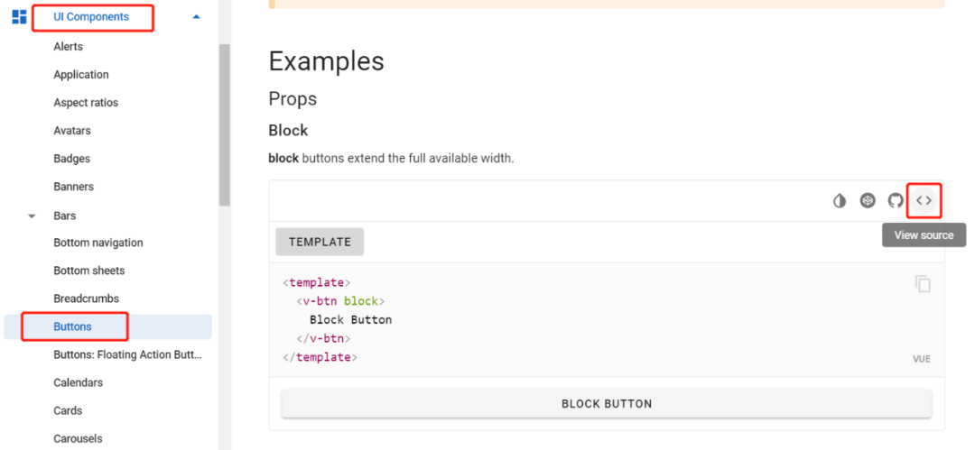Select Badges in the sidebar
The width and height of the screenshot is (975, 450).
coord(71,159)
